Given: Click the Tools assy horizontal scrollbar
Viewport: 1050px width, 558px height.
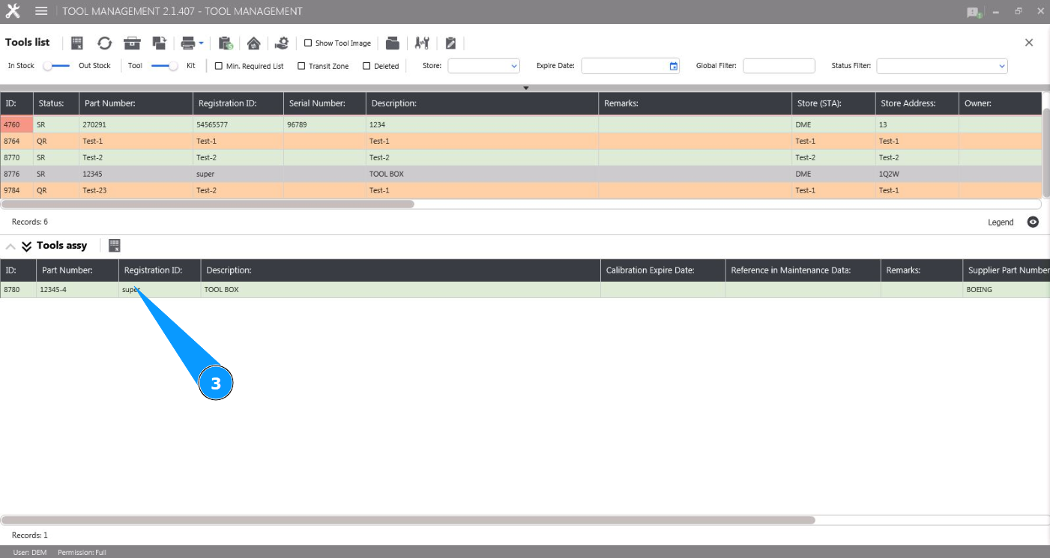Looking at the screenshot, I should click(408, 520).
